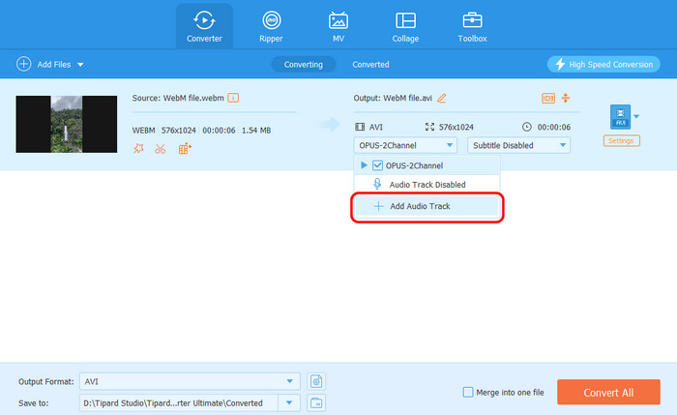Screen dimensions: 677x415
Task: Open the Collage module
Action: pos(405,26)
